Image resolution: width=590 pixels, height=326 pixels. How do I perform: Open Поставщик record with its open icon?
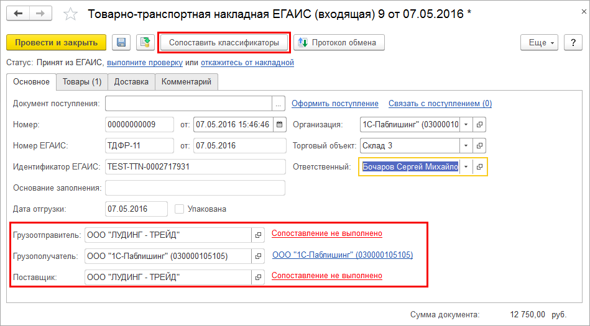258,277
